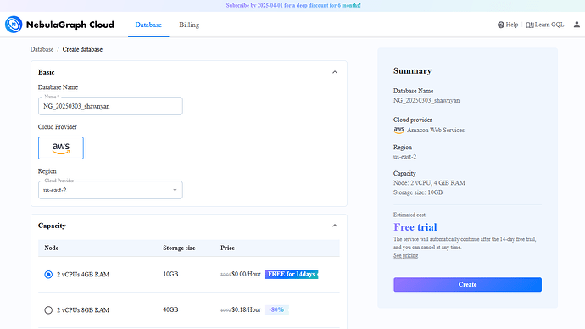585x329 pixels.
Task: Switch to the Billing tab
Action: (x=189, y=25)
